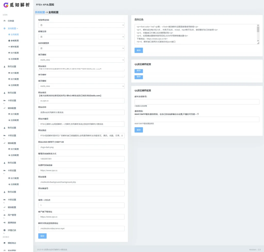This screenshot has height=252, width=264.
Task: Click the 仪表盘 dashboard gauge icon
Action: pyautogui.click(x=4, y=21)
